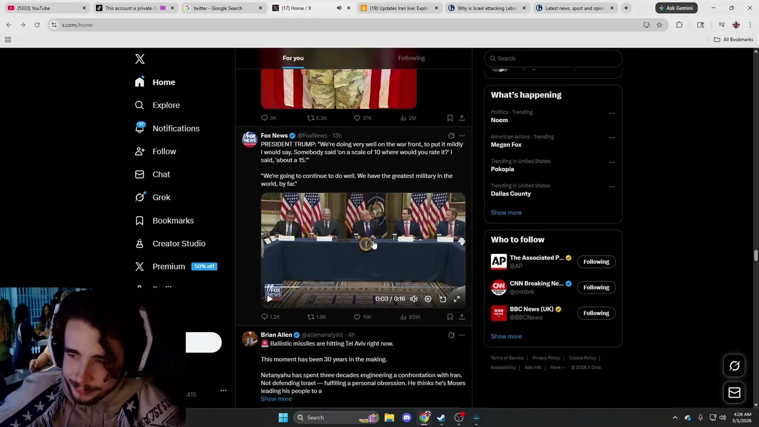Image resolution: width=759 pixels, height=427 pixels.
Task: Open the Terms of Service link
Action: (x=507, y=358)
